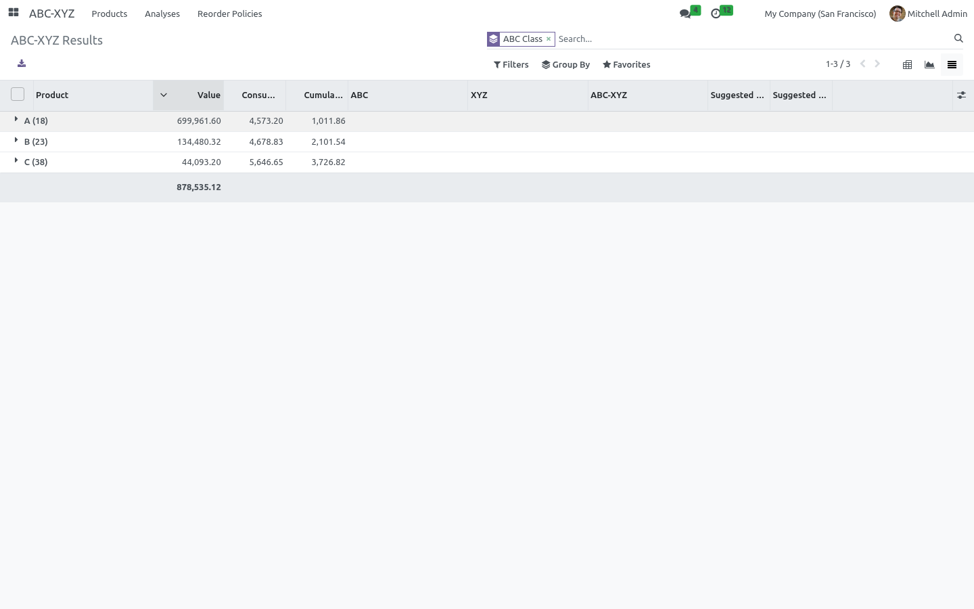The height and width of the screenshot is (609, 974).
Task: Switch company via My Company (San Francisco)
Action: 820,14
